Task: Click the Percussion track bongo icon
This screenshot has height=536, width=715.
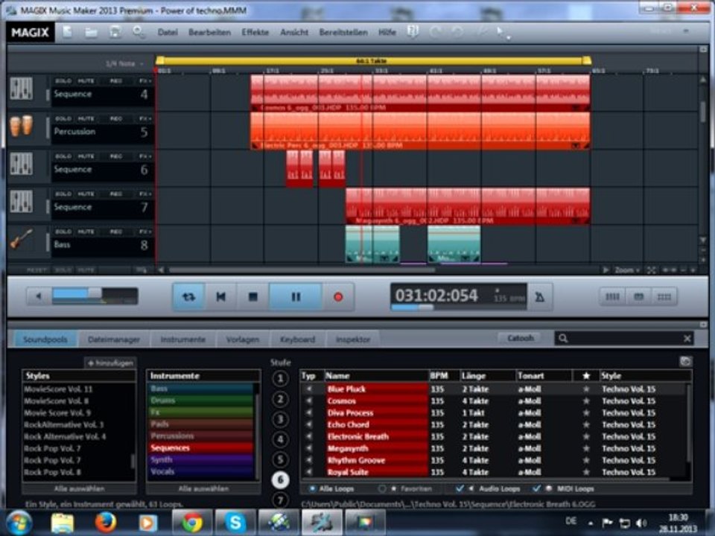Action: point(22,126)
